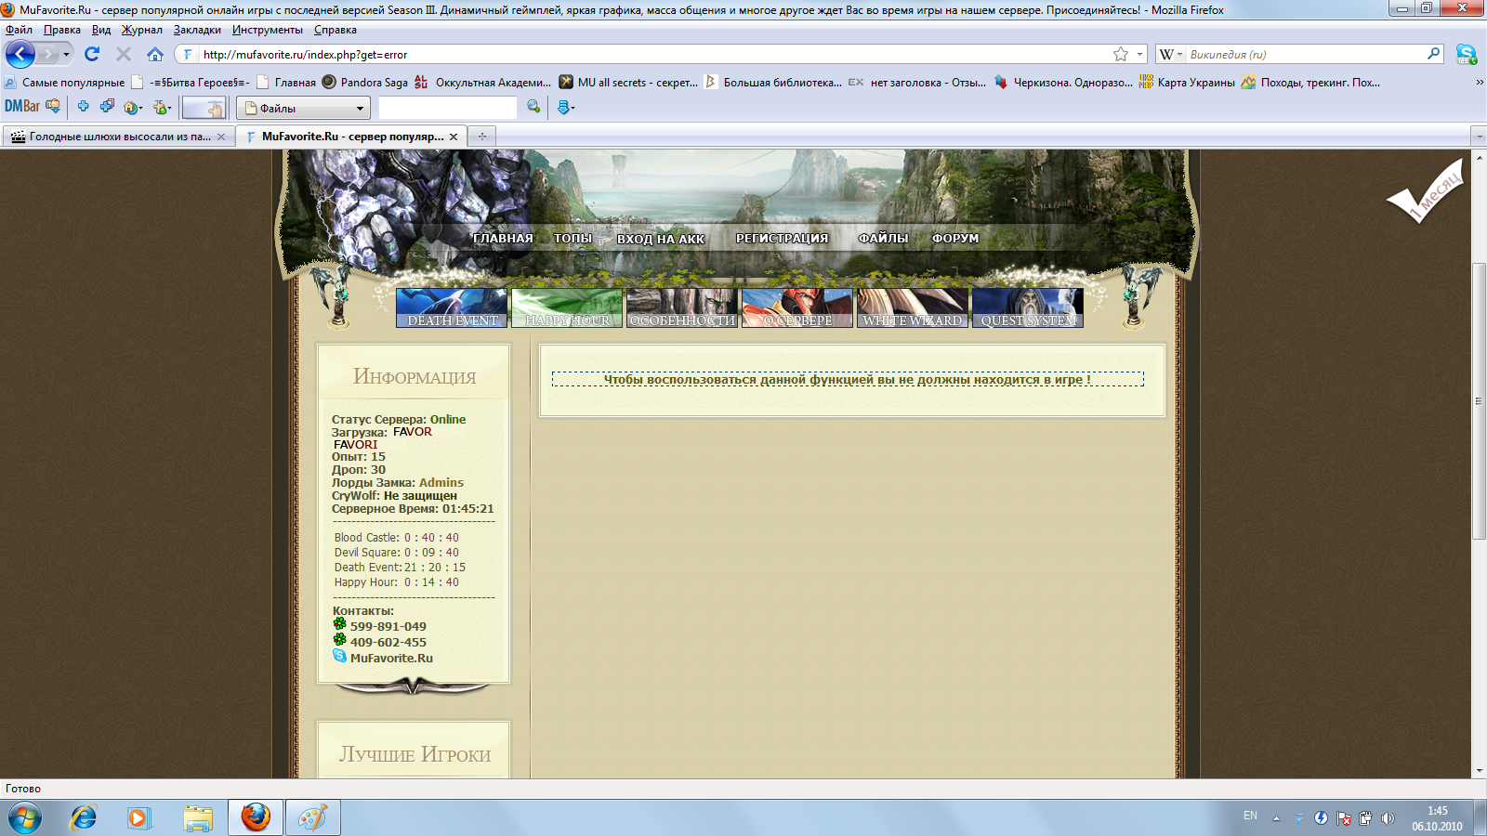
Task: Click the DMBar blue plus add-download icon
Action: 83,107
